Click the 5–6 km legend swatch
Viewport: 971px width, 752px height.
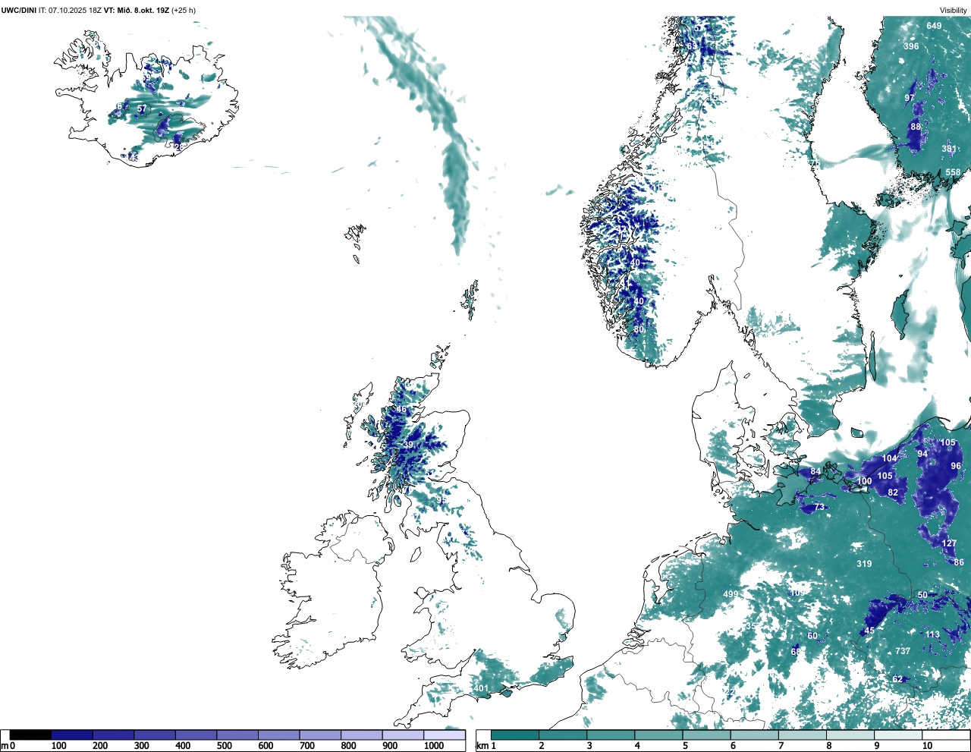click(707, 735)
